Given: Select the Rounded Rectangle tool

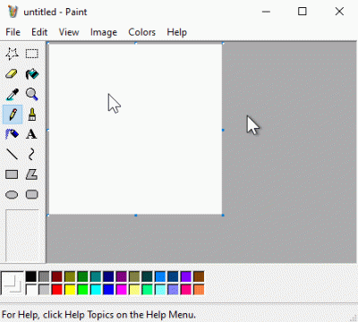Looking at the screenshot, I should pos(32,195).
